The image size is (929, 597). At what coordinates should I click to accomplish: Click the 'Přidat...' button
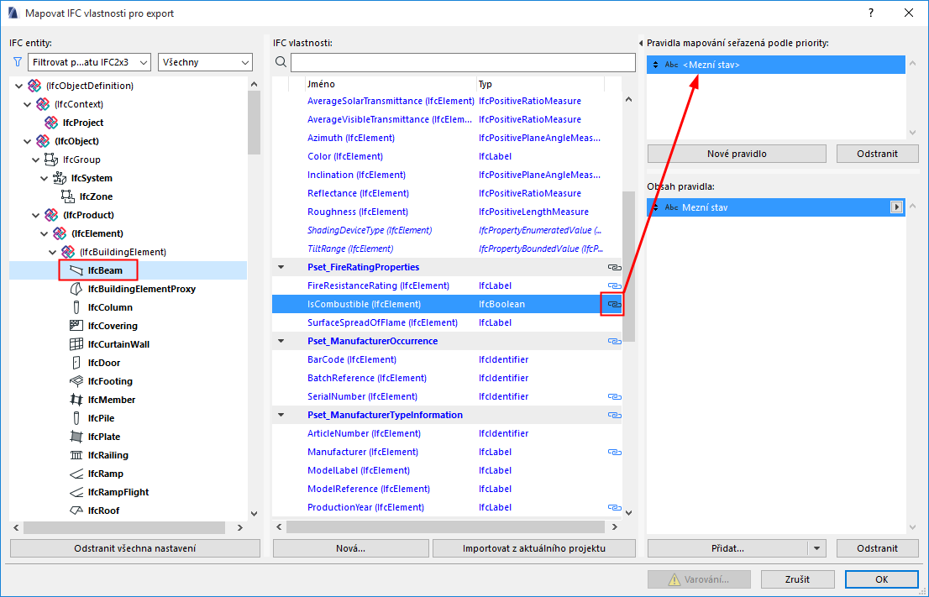pos(727,548)
